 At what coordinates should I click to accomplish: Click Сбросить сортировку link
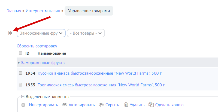(37, 46)
